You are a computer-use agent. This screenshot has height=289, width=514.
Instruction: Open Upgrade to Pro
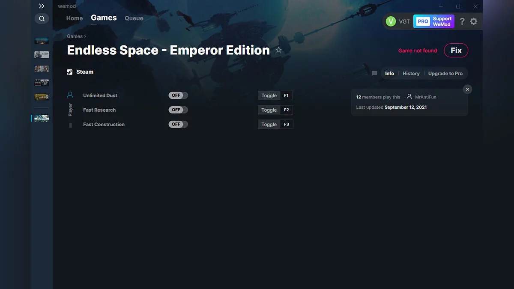coord(445,73)
